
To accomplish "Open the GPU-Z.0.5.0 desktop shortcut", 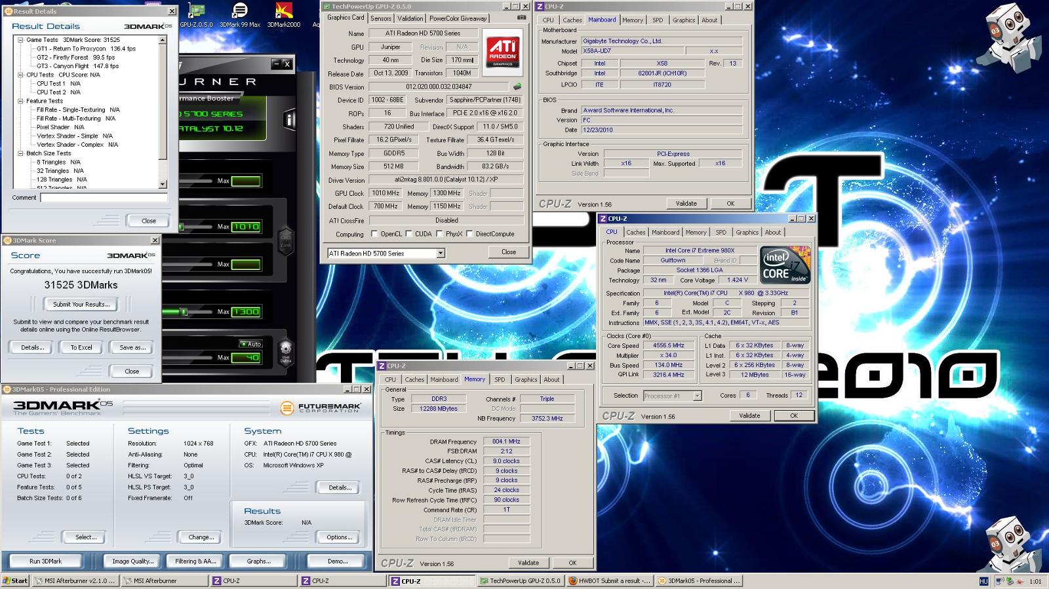I will coord(196,15).
